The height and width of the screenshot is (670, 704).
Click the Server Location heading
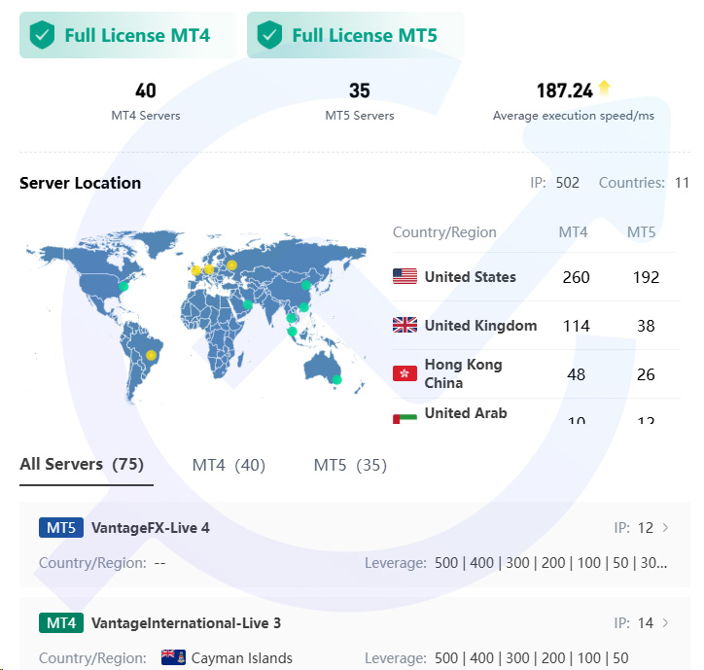[x=80, y=183]
